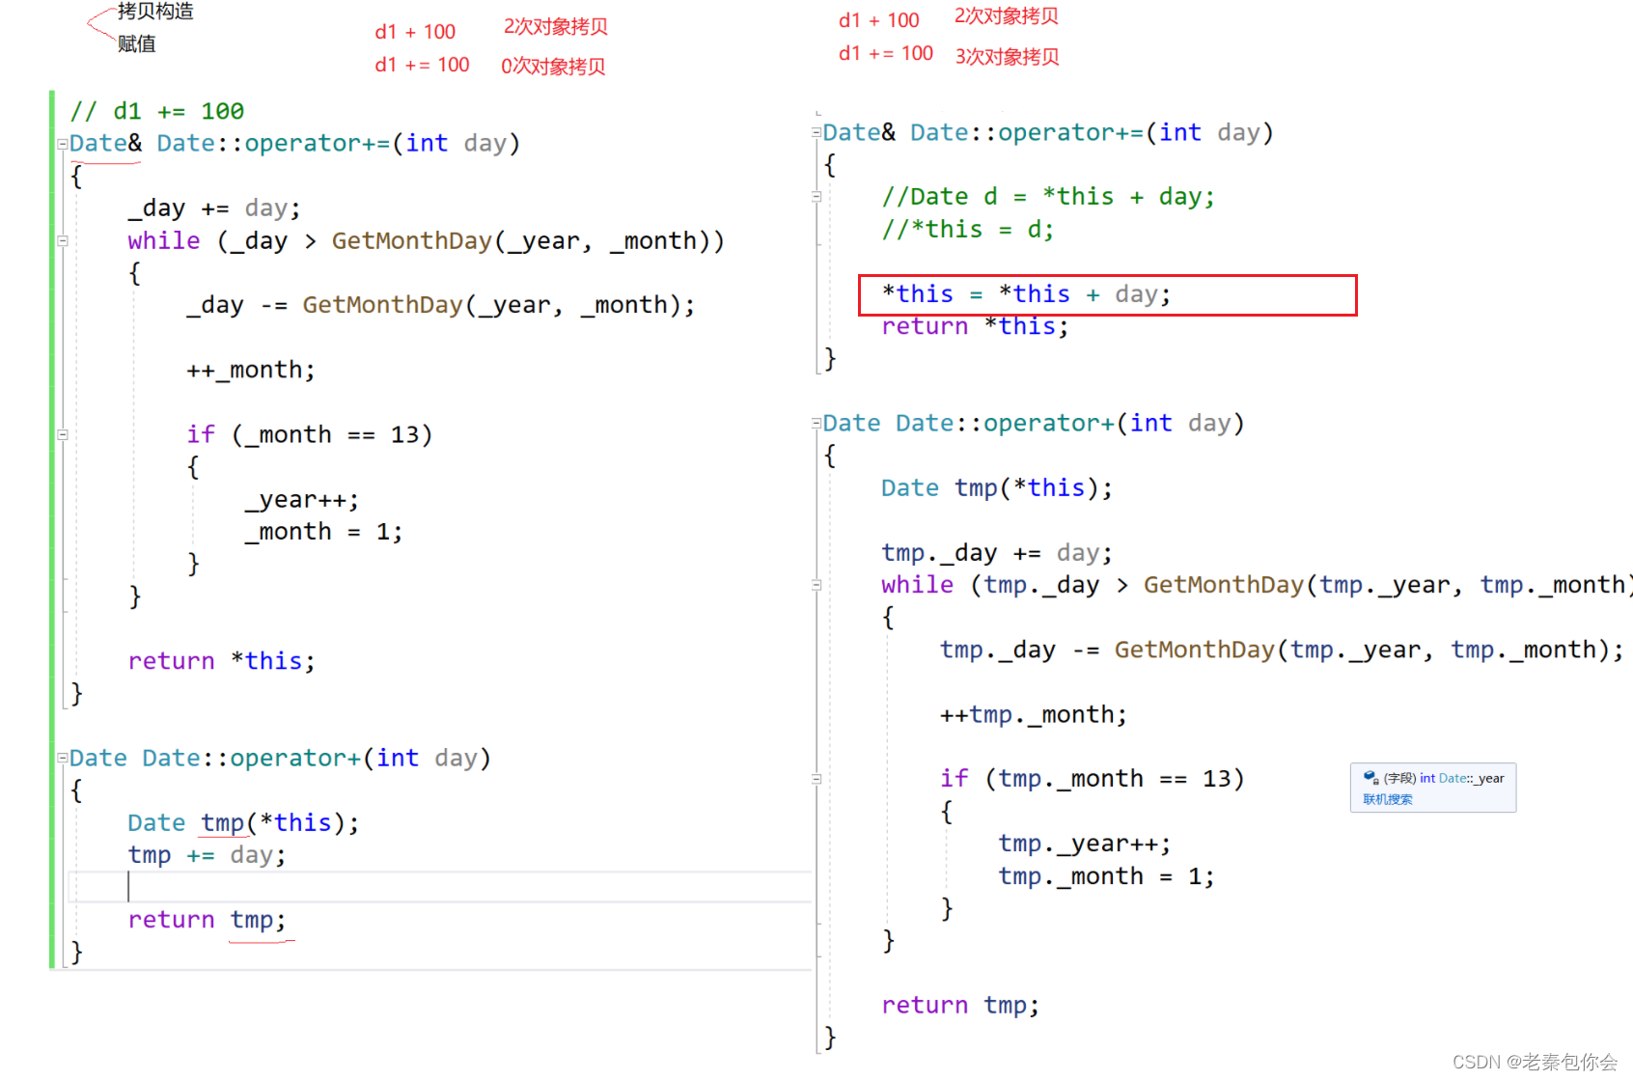Click the line tmp._month = 1;
This screenshot has height=1080, width=1633.
point(1106,877)
